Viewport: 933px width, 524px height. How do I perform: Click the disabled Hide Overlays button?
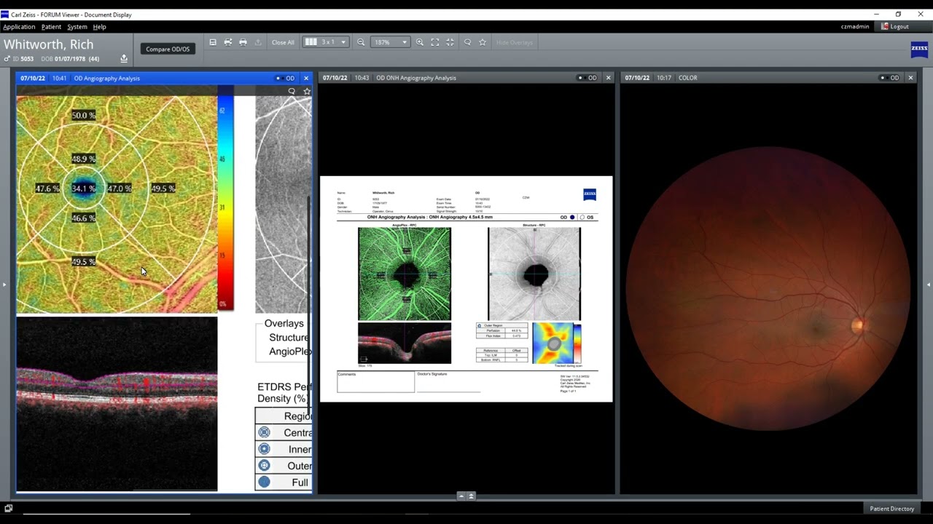pyautogui.click(x=515, y=42)
